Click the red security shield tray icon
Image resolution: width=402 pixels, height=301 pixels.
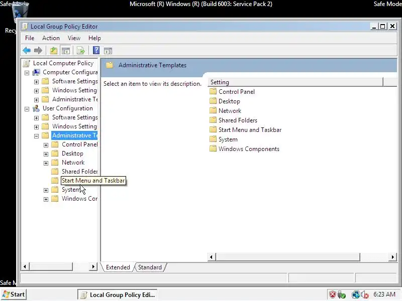[x=333, y=294]
